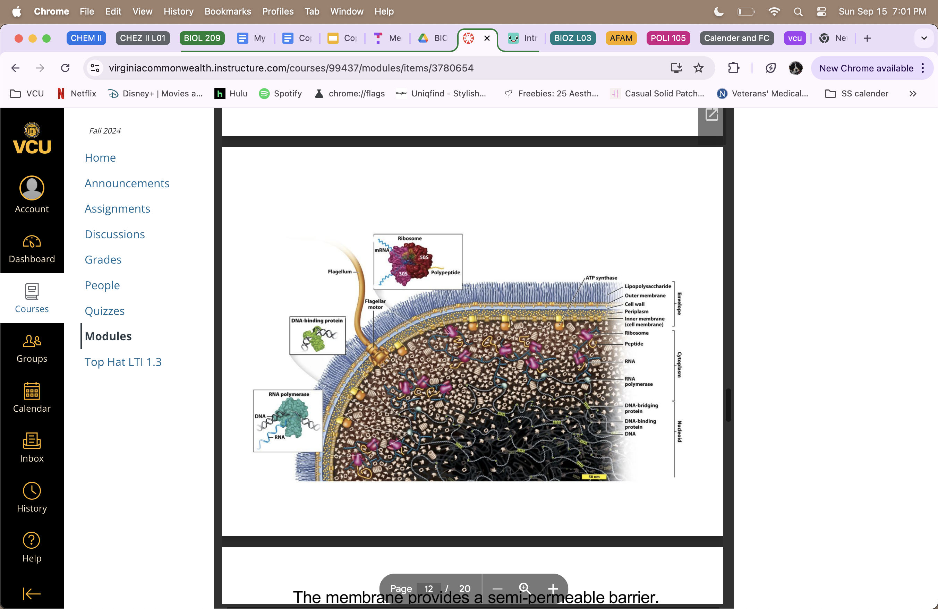This screenshot has height=609, width=938.
Task: Open the Extensions puzzle icon
Action: click(x=733, y=68)
